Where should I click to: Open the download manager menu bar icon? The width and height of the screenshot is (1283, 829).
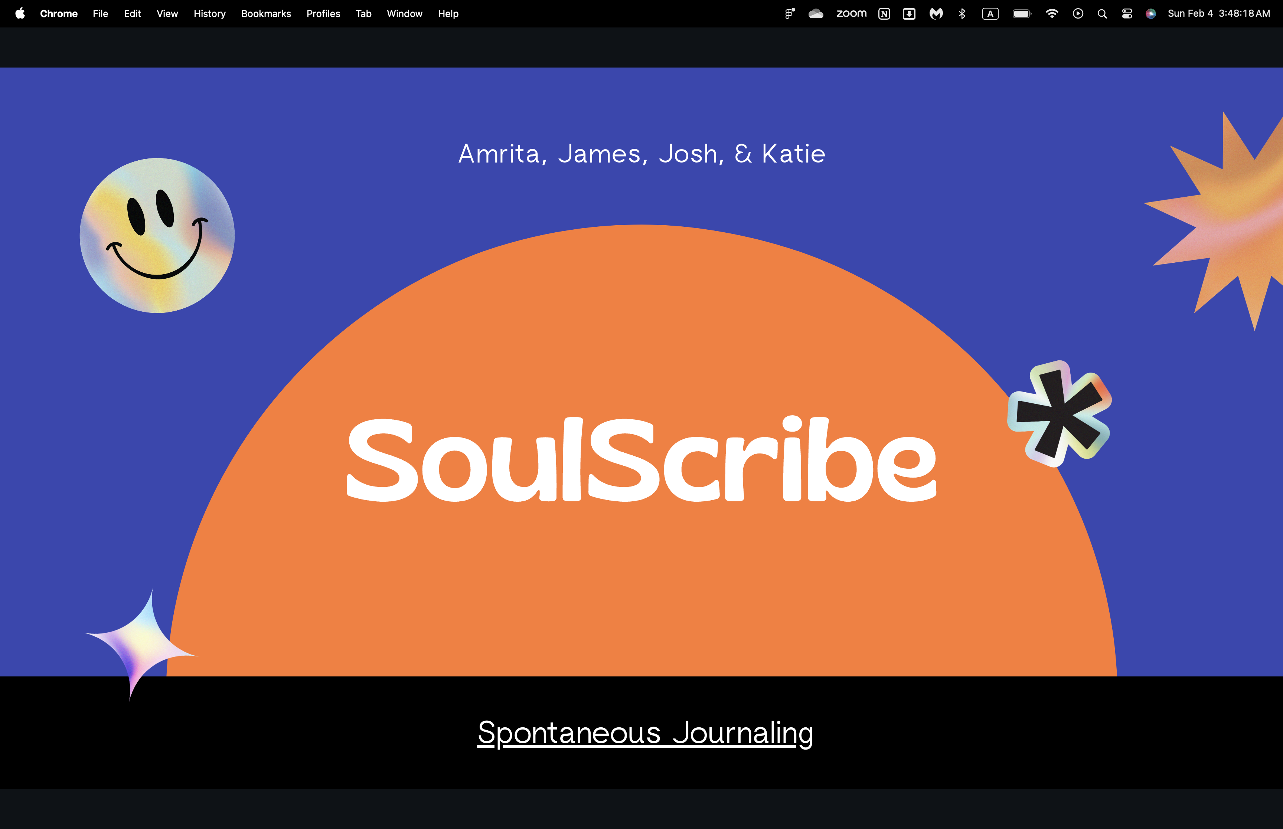(908, 13)
